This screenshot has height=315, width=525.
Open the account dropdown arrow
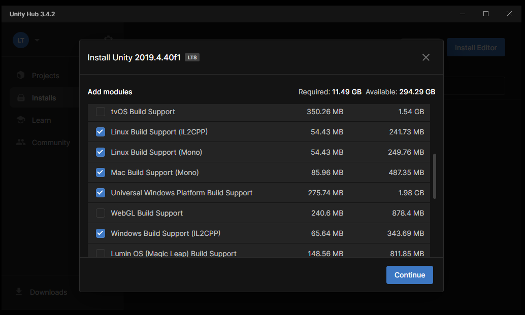point(37,40)
